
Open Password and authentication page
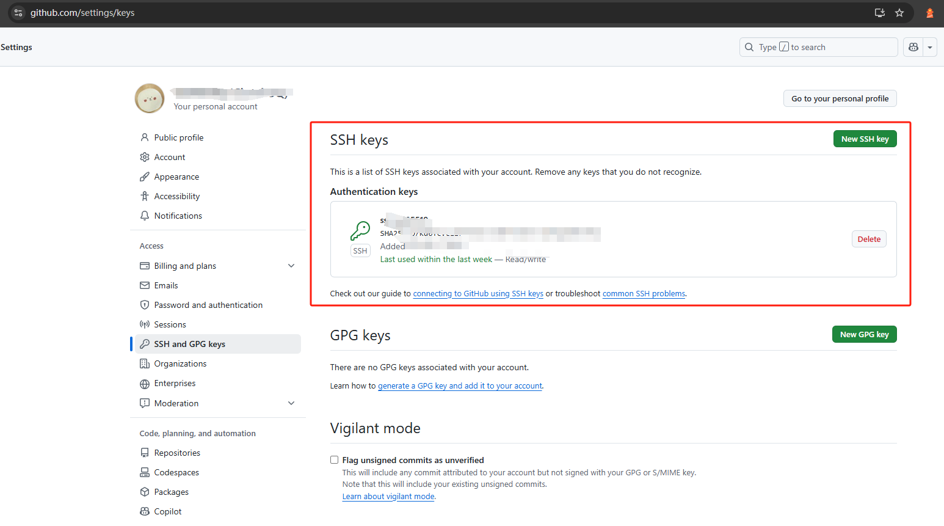(208, 305)
